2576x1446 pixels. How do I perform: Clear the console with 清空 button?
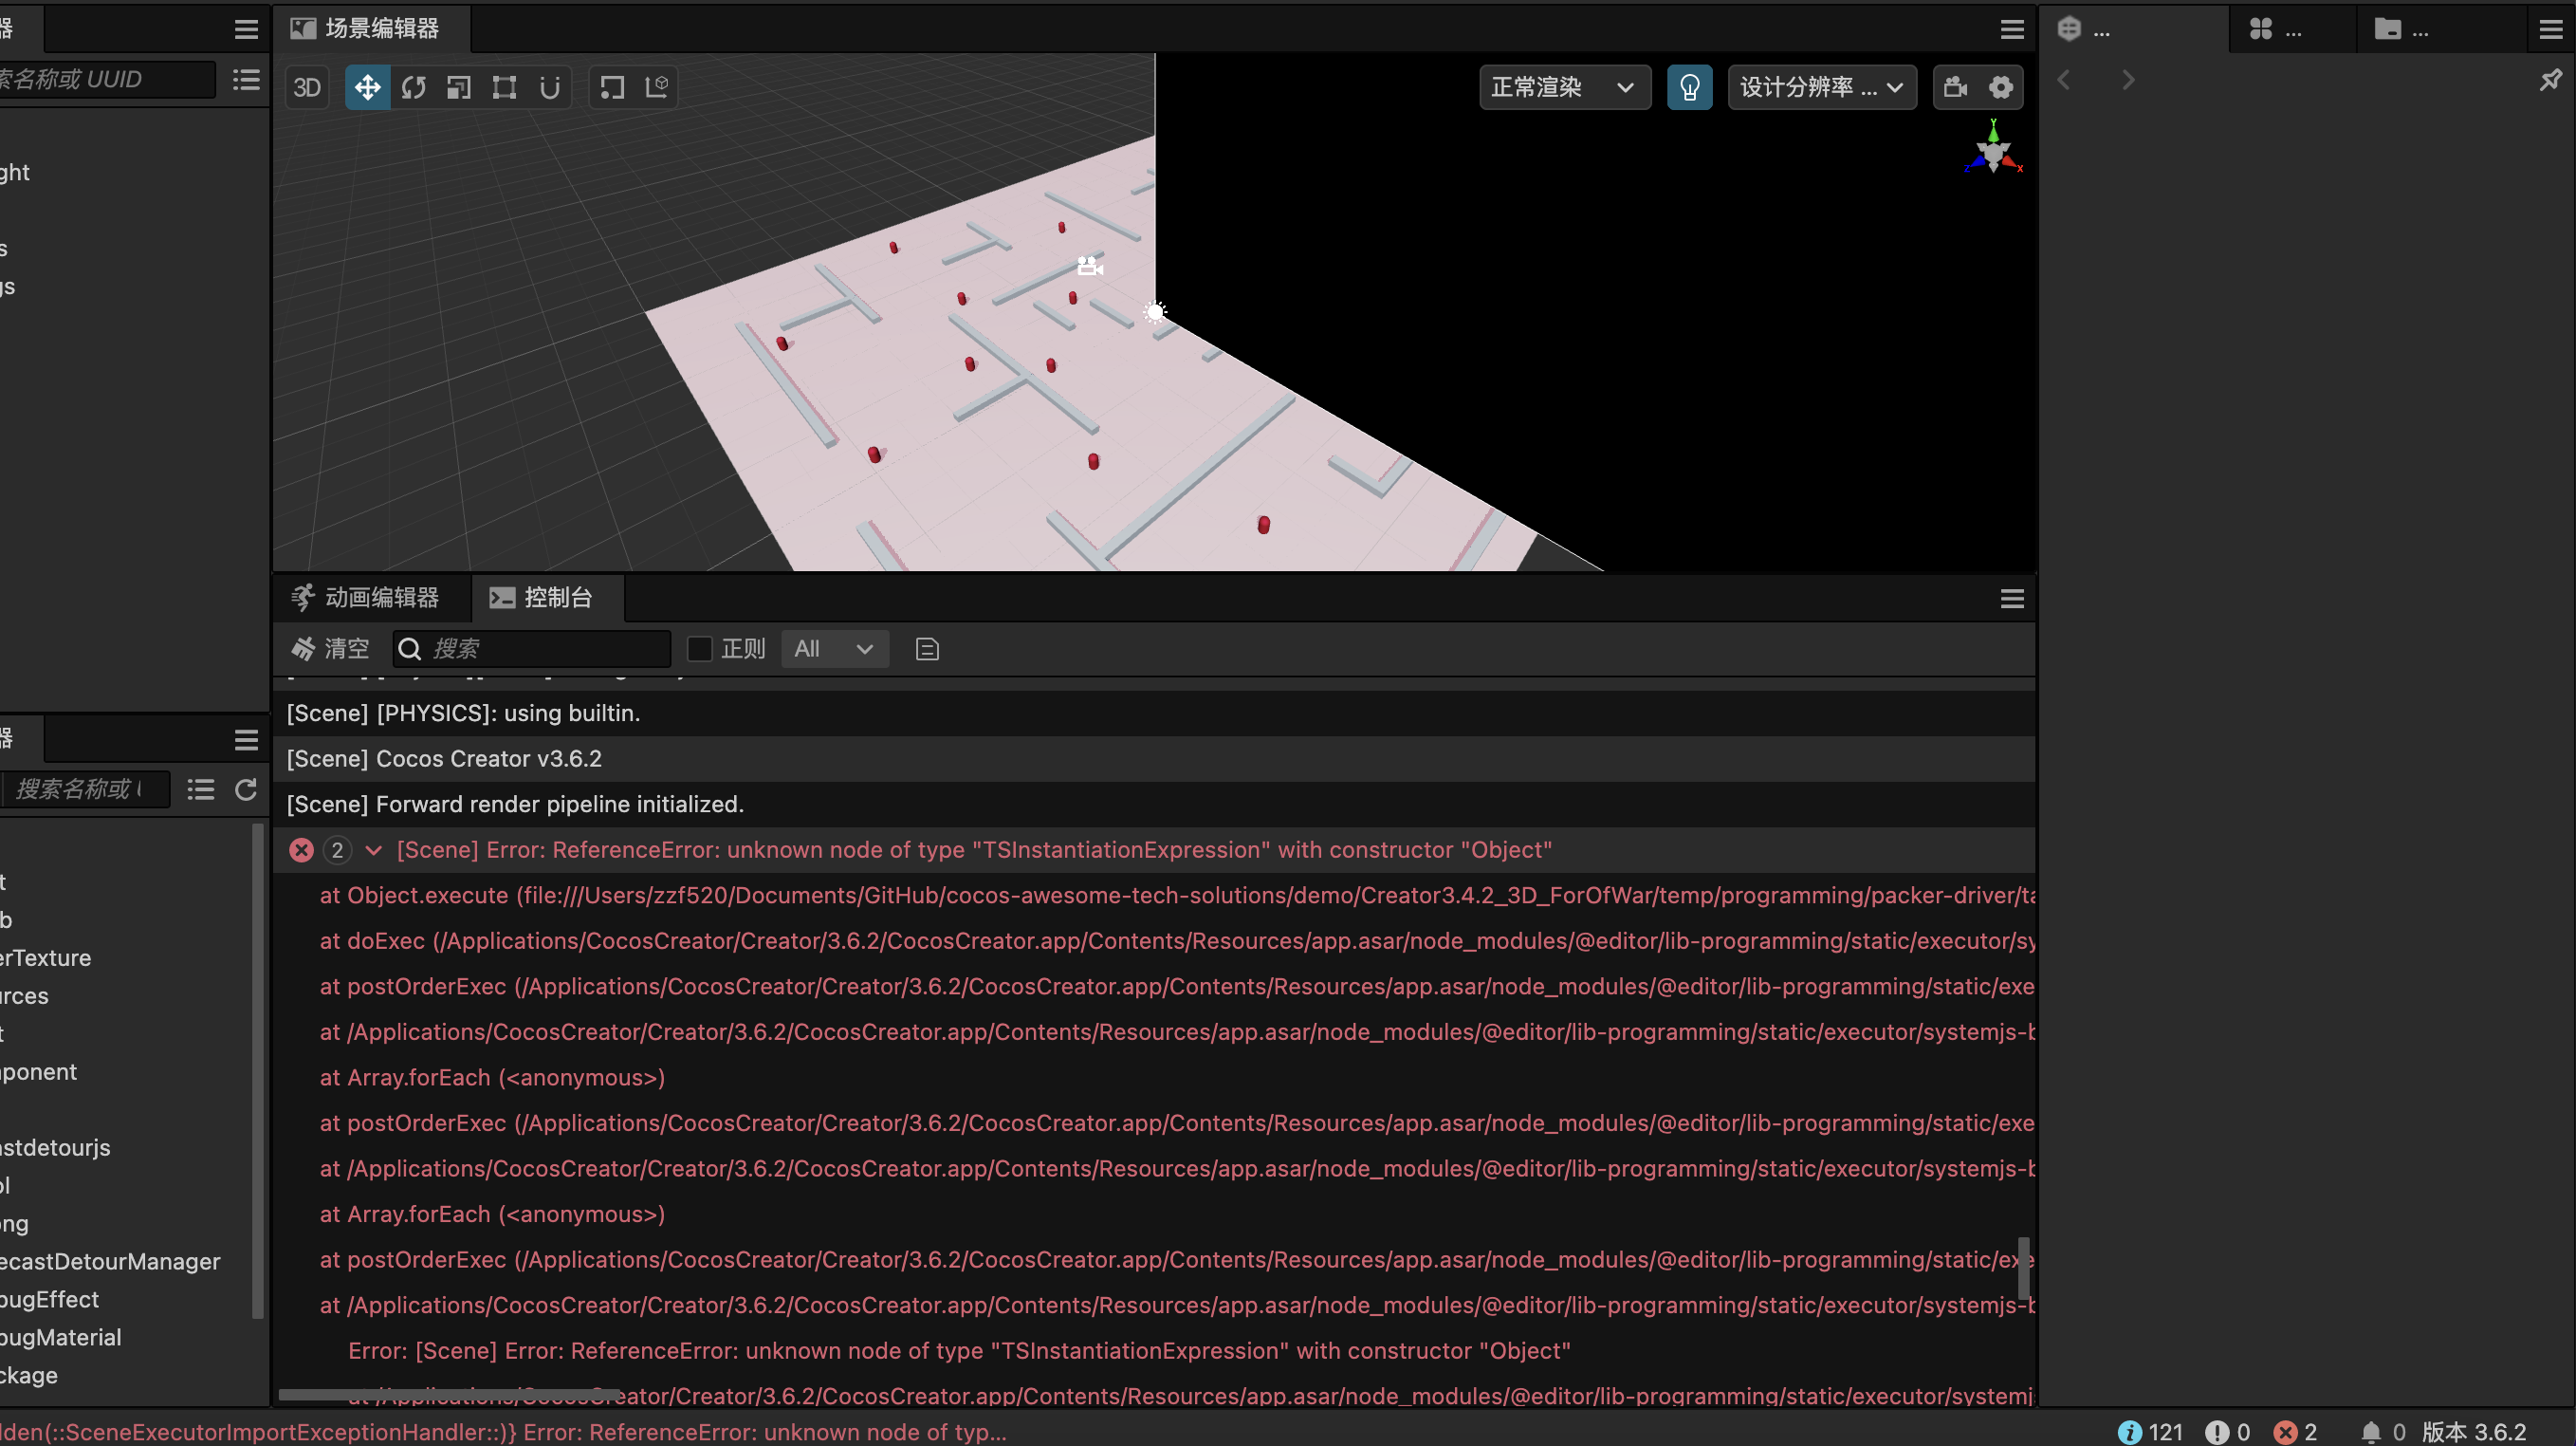pyautogui.click(x=329, y=648)
